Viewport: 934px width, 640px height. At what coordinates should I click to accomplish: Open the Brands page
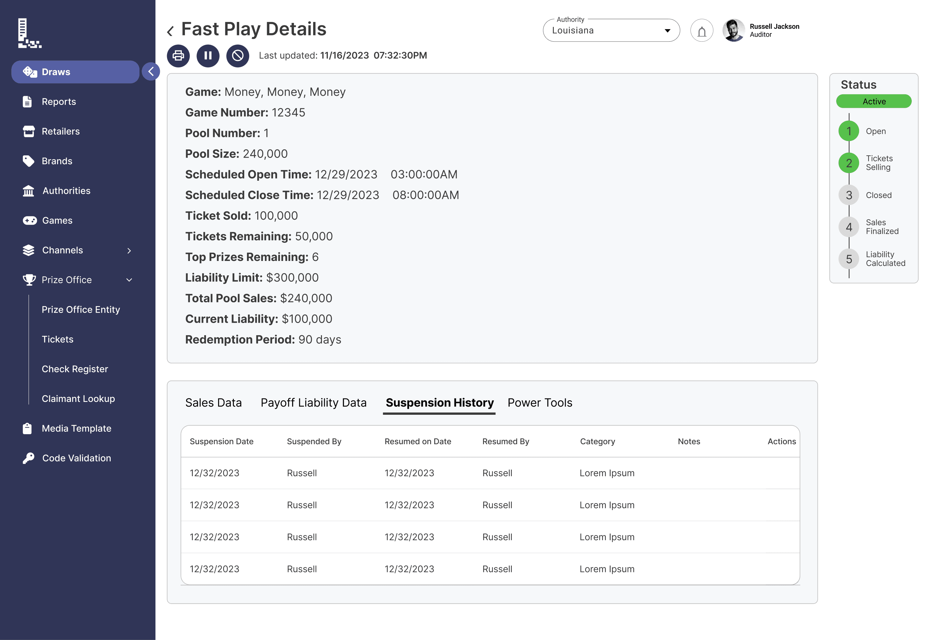pos(57,161)
